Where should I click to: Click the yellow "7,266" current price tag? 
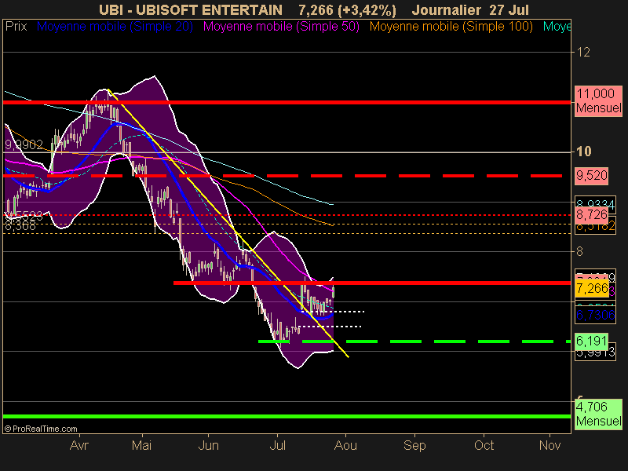[x=592, y=288]
